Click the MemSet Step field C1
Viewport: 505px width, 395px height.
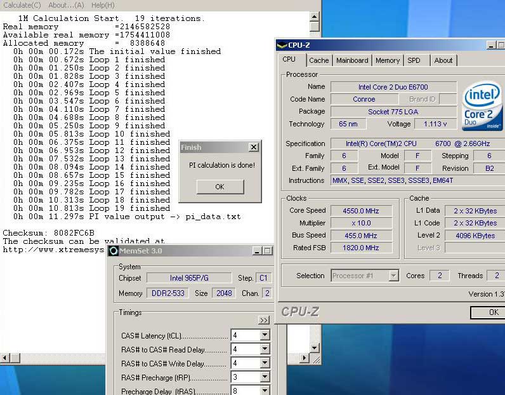[x=263, y=278]
